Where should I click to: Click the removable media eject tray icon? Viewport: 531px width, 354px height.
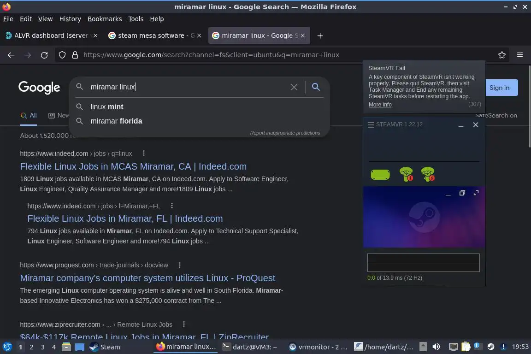(423, 347)
